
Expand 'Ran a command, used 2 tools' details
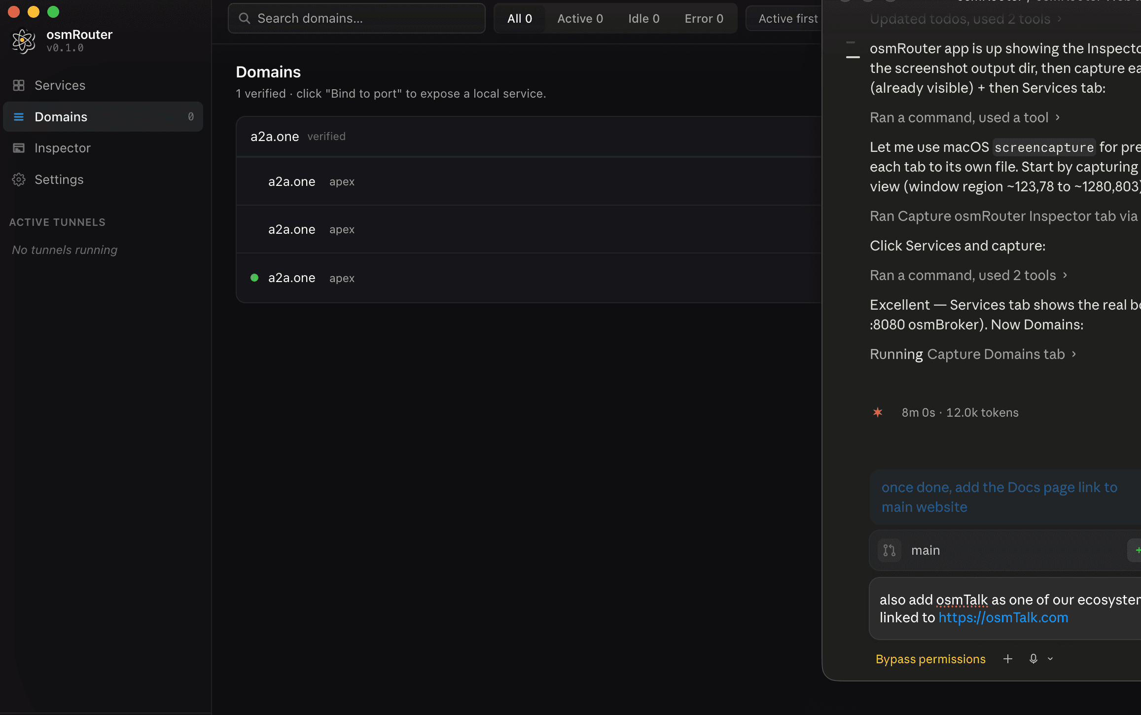coord(969,275)
